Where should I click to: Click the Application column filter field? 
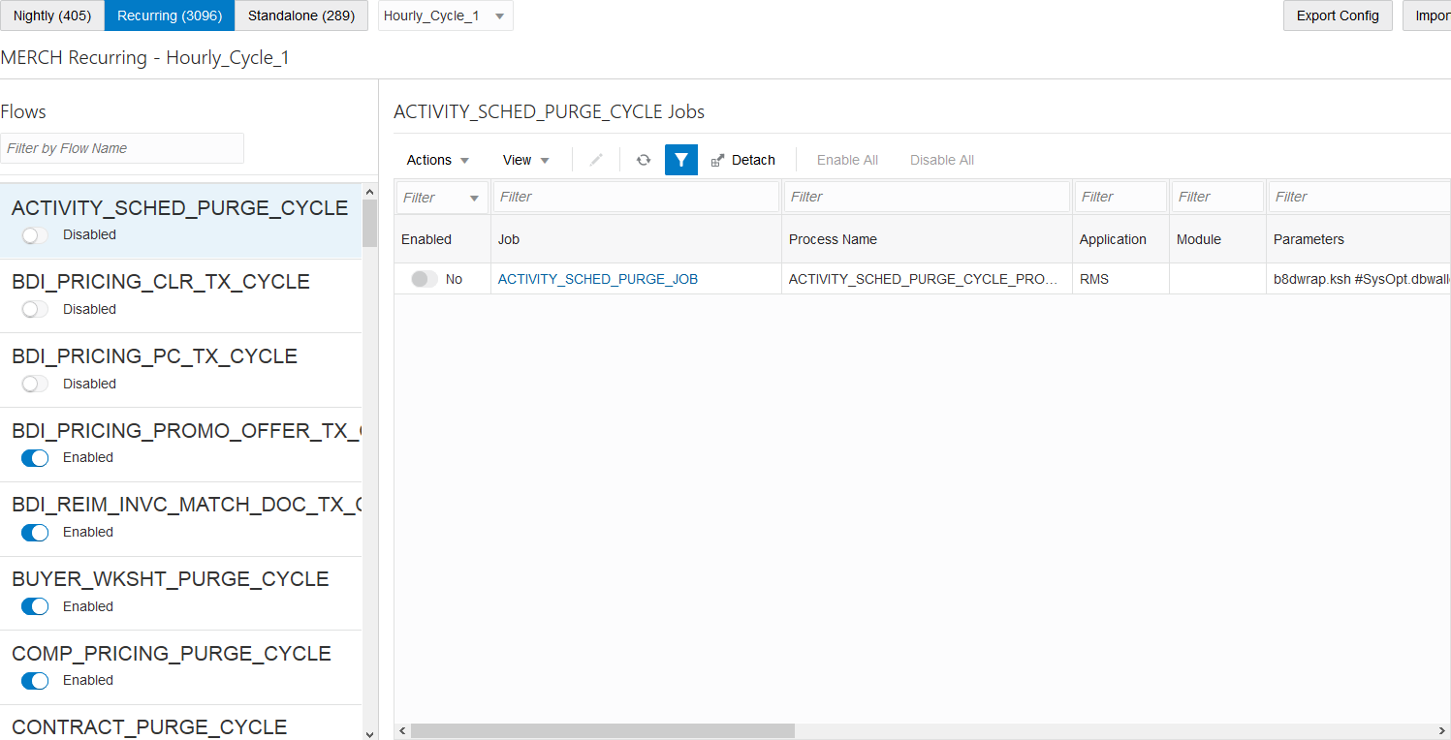click(1121, 197)
